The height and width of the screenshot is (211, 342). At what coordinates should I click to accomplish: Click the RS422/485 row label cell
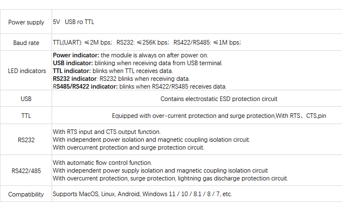point(26,171)
